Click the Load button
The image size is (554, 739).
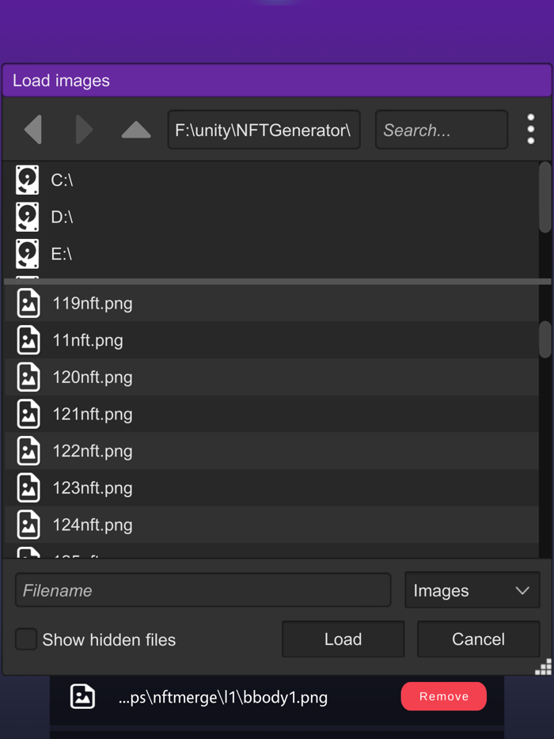pos(343,639)
